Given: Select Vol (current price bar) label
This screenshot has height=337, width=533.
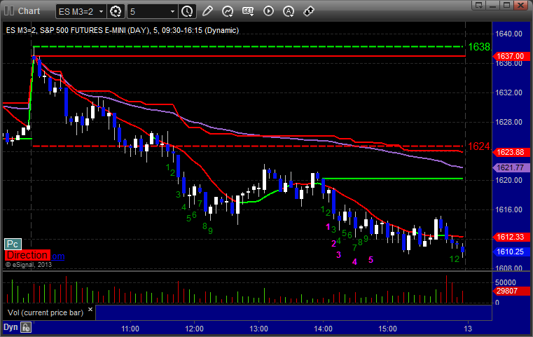Looking at the screenshot, I should pos(46,312).
